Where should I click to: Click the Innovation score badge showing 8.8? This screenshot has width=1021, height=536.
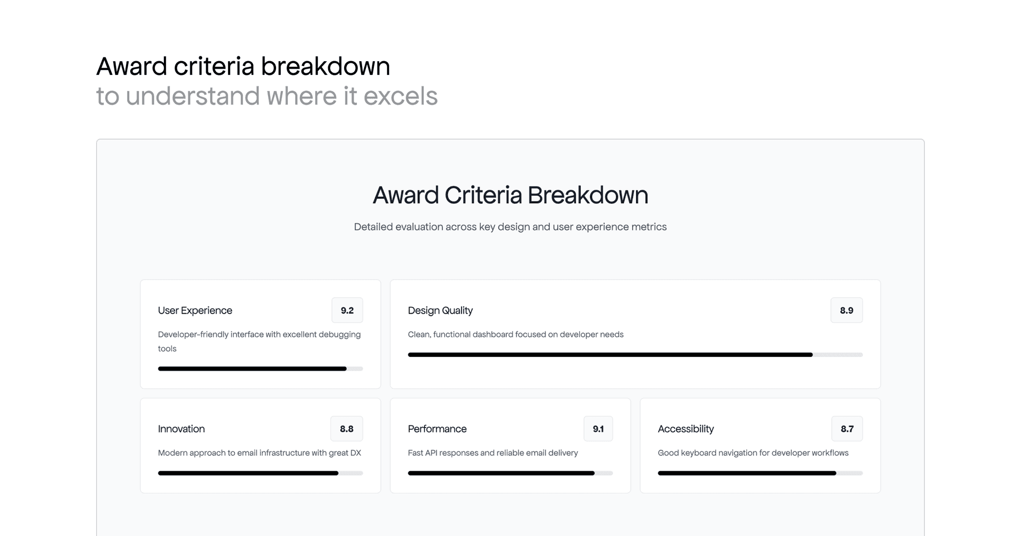[346, 429]
